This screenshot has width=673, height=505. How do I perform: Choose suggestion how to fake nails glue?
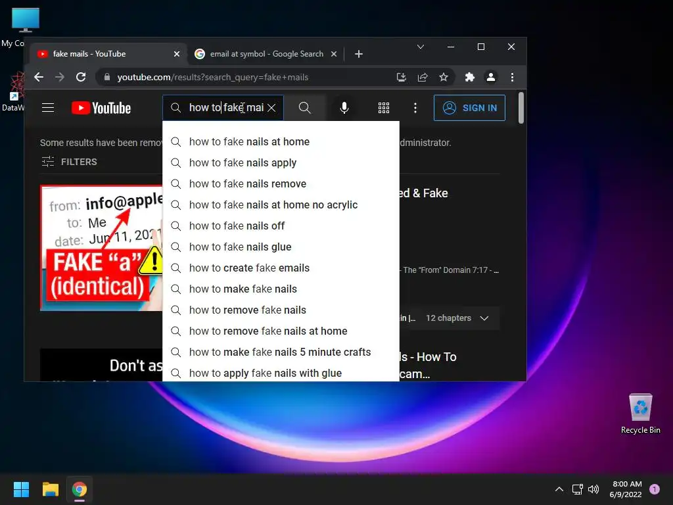[x=281, y=247]
